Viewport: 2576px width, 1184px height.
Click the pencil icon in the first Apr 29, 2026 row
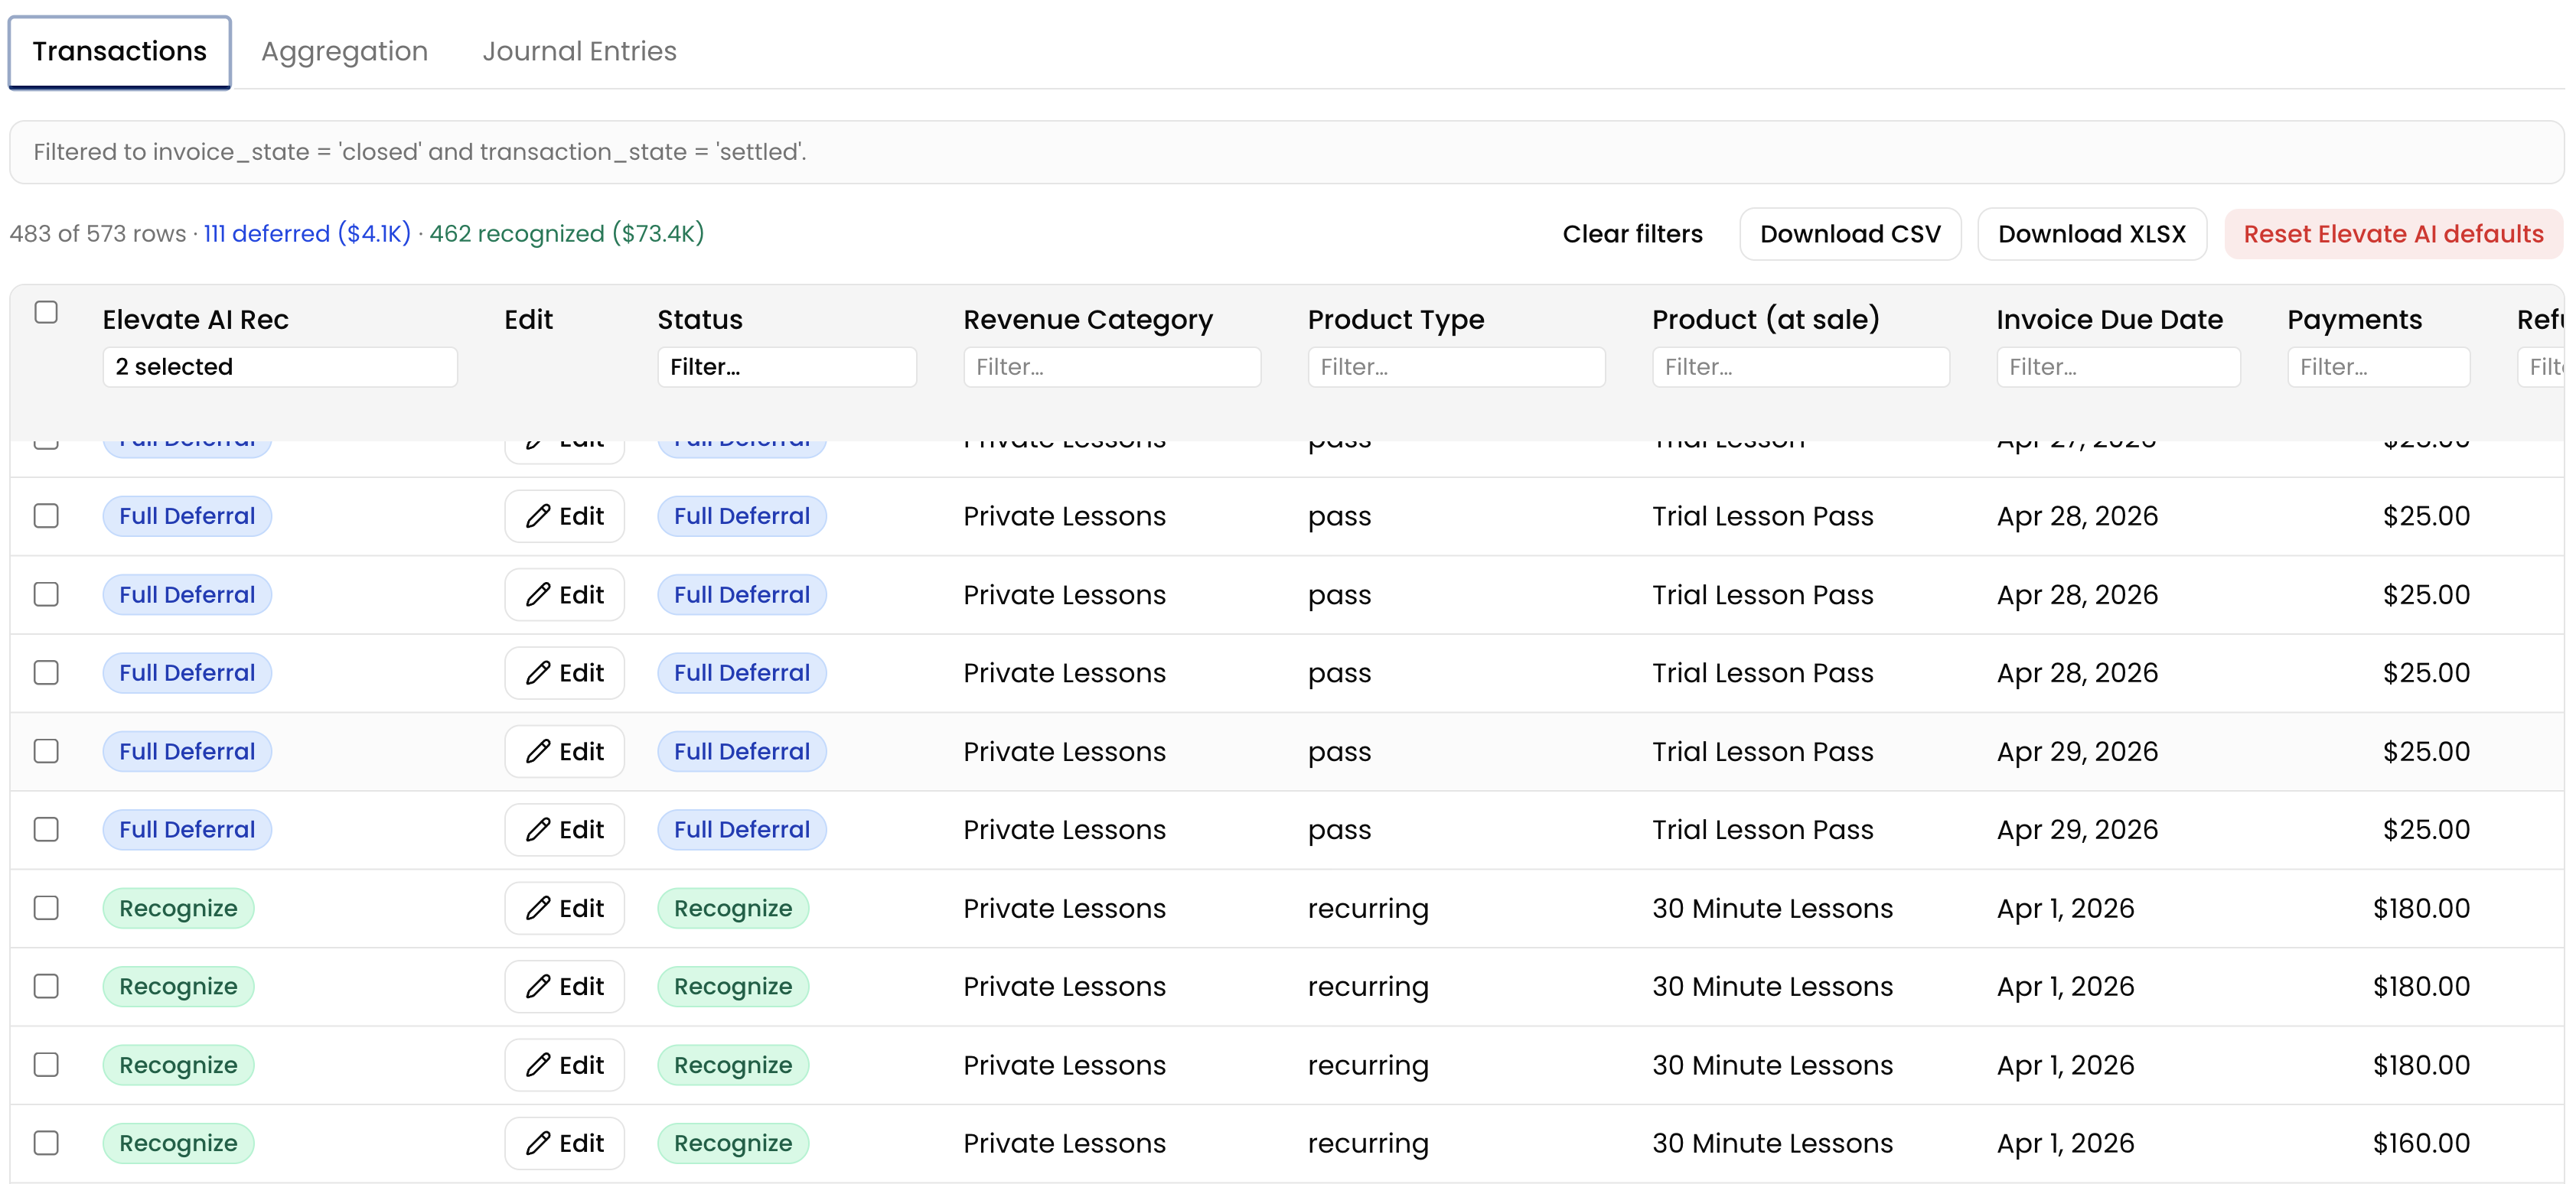pos(538,751)
